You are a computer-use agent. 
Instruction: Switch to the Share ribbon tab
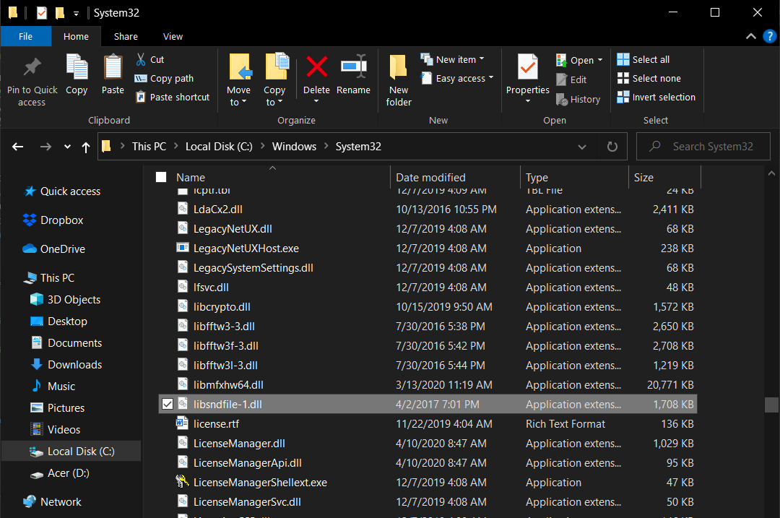(x=126, y=36)
